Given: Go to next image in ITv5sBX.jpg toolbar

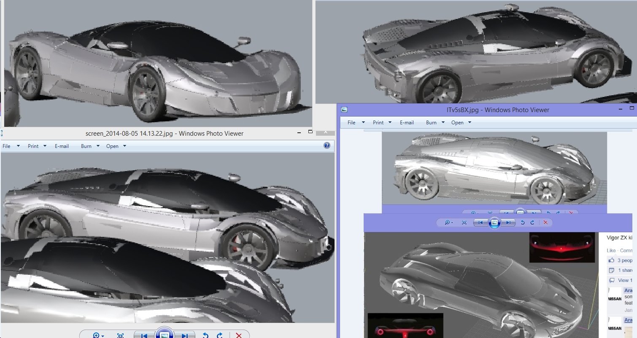Looking at the screenshot, I should coord(508,222).
